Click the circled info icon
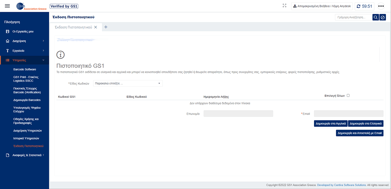The height and width of the screenshot is (189, 391). pyautogui.click(x=61, y=55)
